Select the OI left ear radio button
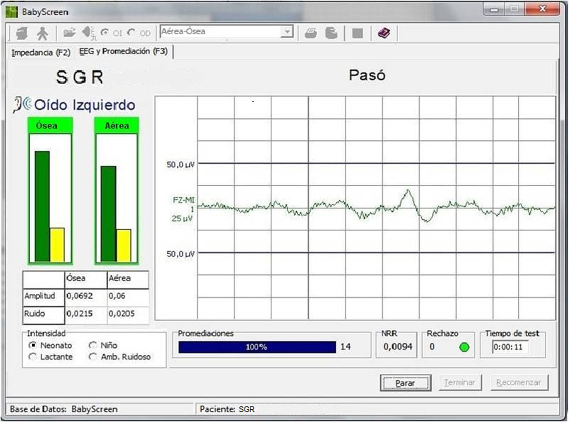Screen dimensions: 570x422 pos(104,33)
